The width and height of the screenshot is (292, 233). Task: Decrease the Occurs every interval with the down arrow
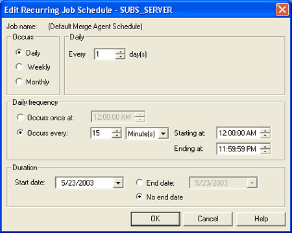[117, 135]
